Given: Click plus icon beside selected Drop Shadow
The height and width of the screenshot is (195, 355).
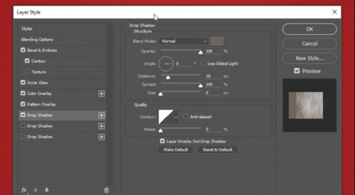Looking at the screenshot, I should point(101,115).
